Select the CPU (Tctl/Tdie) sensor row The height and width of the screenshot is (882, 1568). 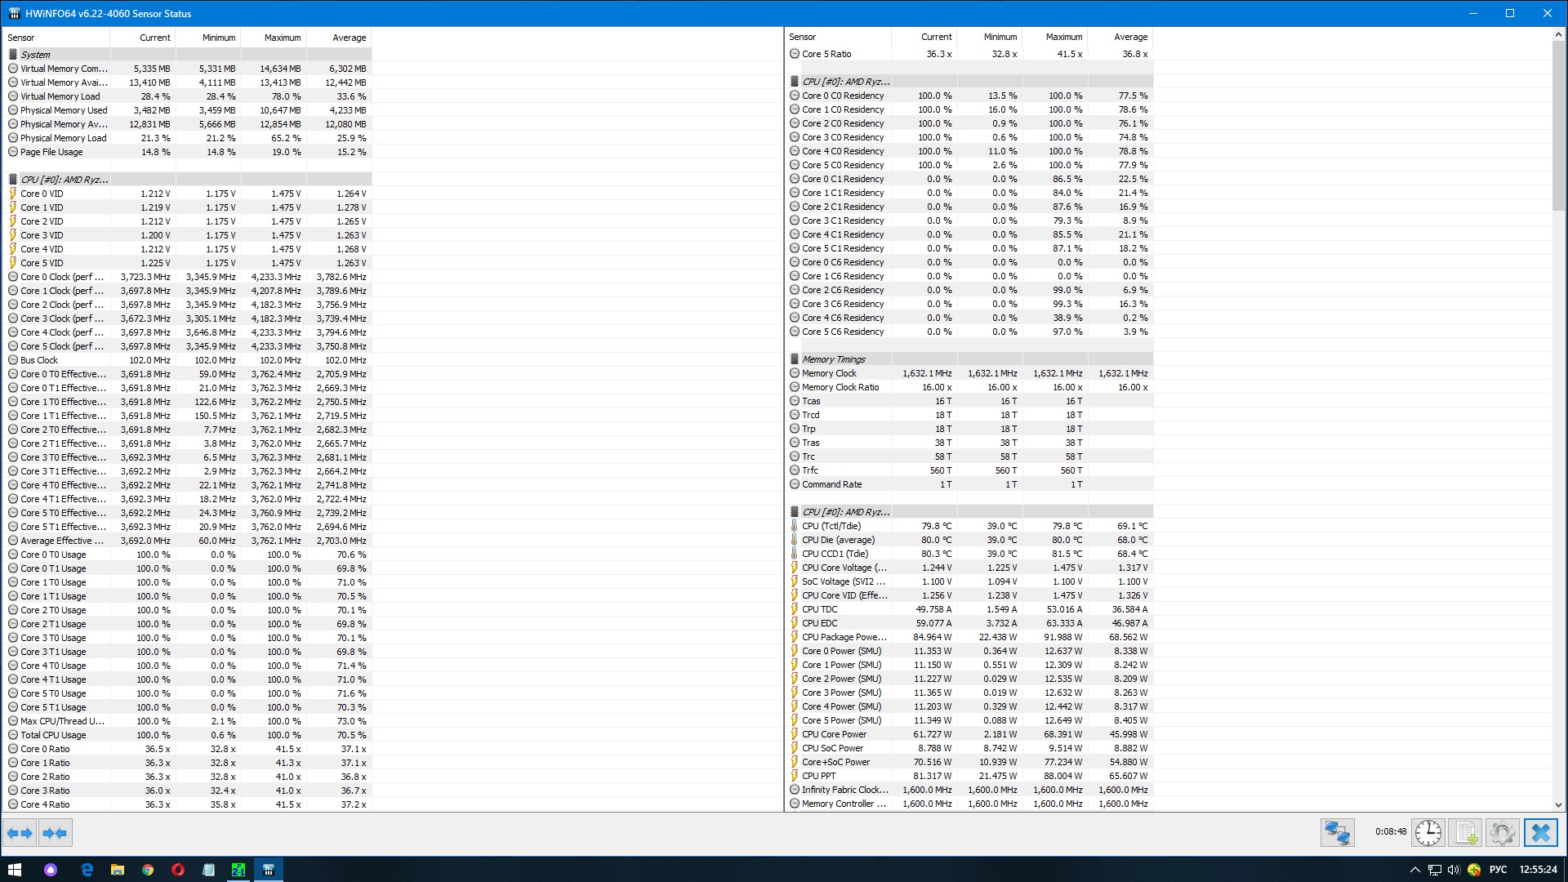click(831, 526)
